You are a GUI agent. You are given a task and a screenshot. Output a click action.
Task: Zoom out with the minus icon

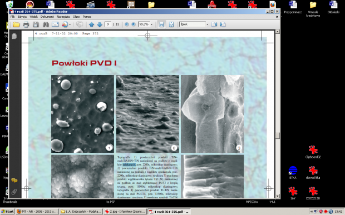point(126,24)
